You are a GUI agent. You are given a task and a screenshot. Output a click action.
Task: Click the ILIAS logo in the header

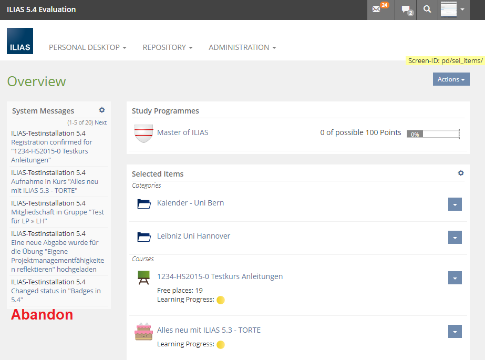[x=20, y=41]
